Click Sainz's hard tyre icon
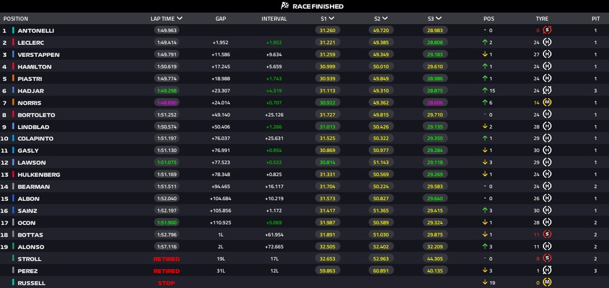 coord(547,211)
